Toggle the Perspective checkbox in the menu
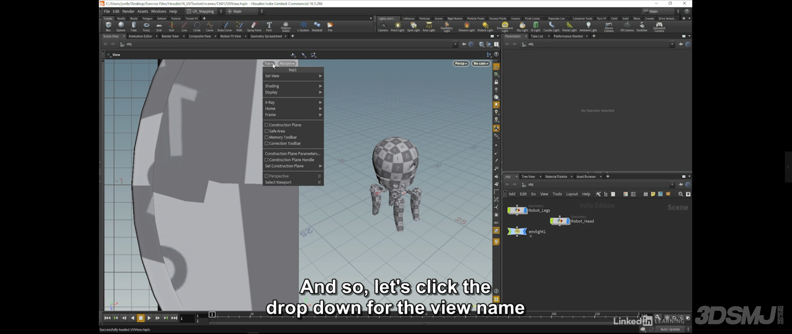This screenshot has width=792, height=334. [x=266, y=176]
